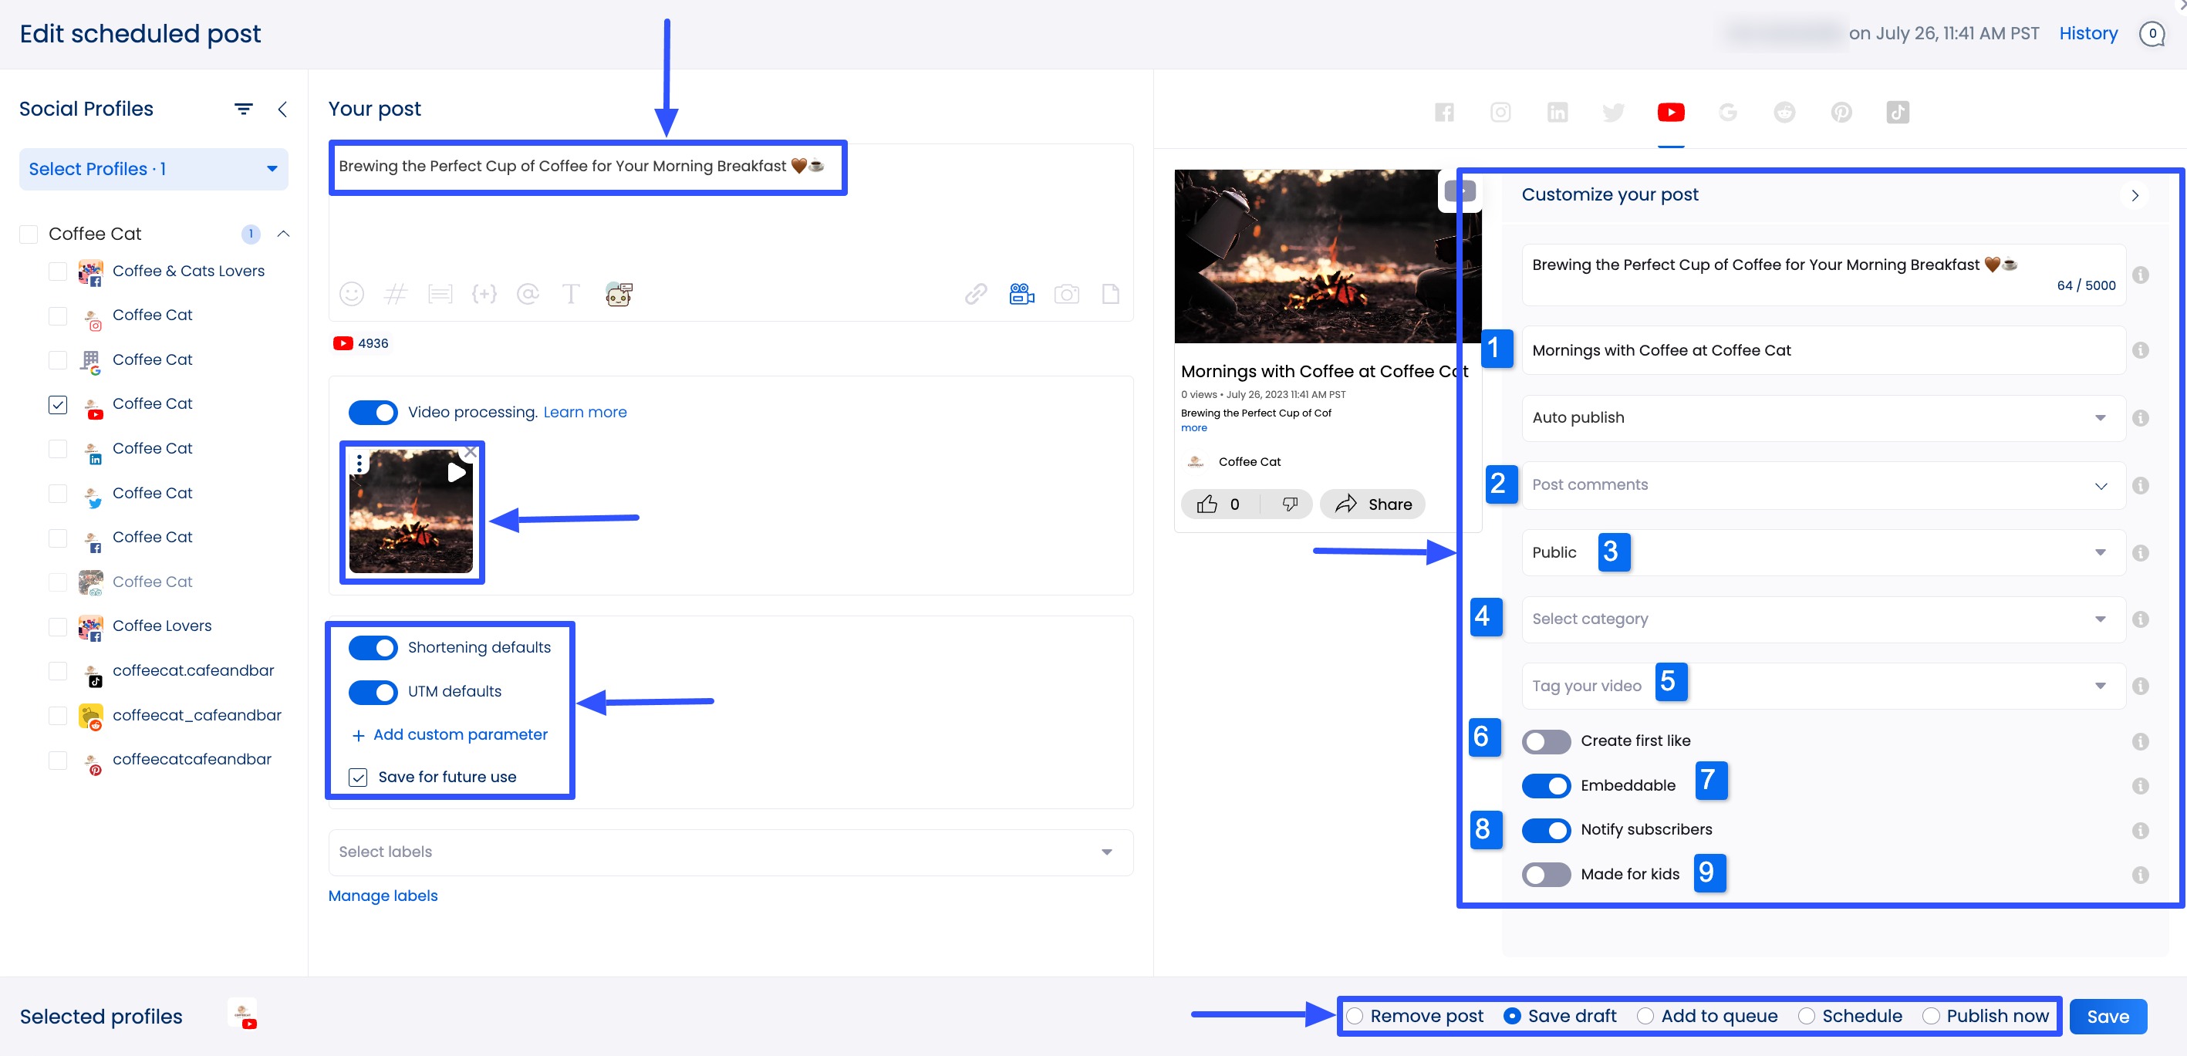Image resolution: width=2187 pixels, height=1056 pixels.
Task: Click the add link chain icon
Action: coord(976,294)
